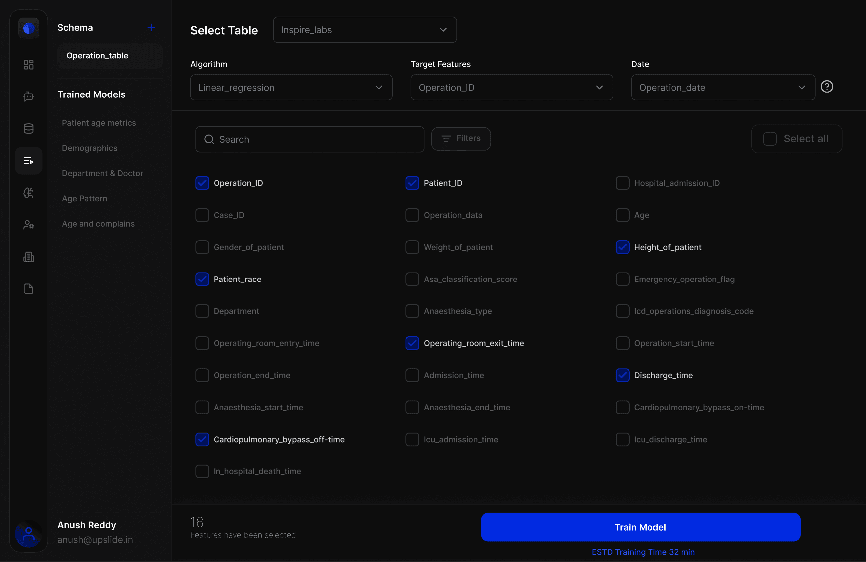Click the help question mark beside Date

tap(827, 87)
